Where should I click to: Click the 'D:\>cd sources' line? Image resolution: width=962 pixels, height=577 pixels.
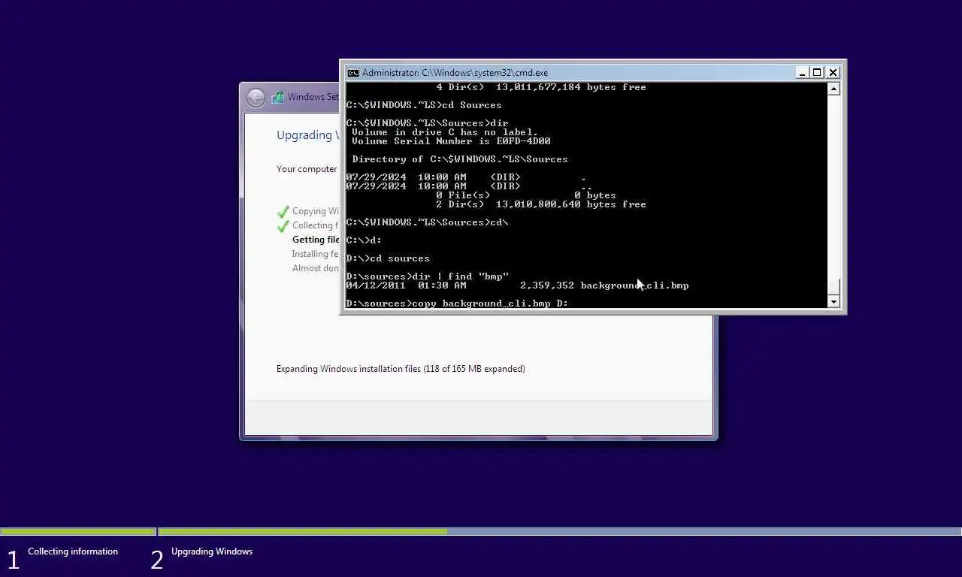tap(388, 258)
